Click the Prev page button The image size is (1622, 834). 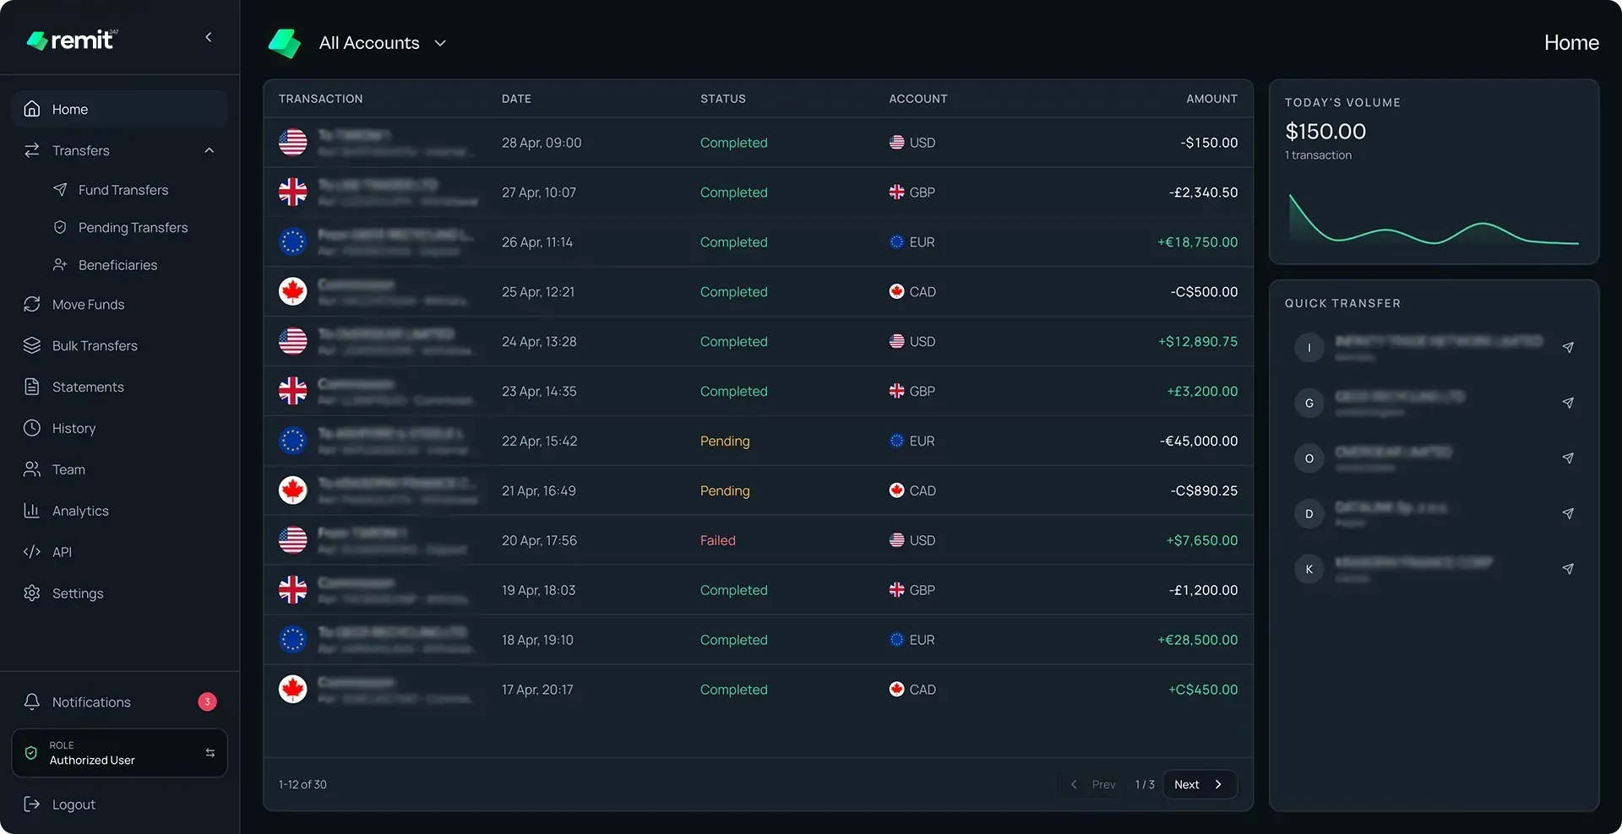click(1094, 784)
